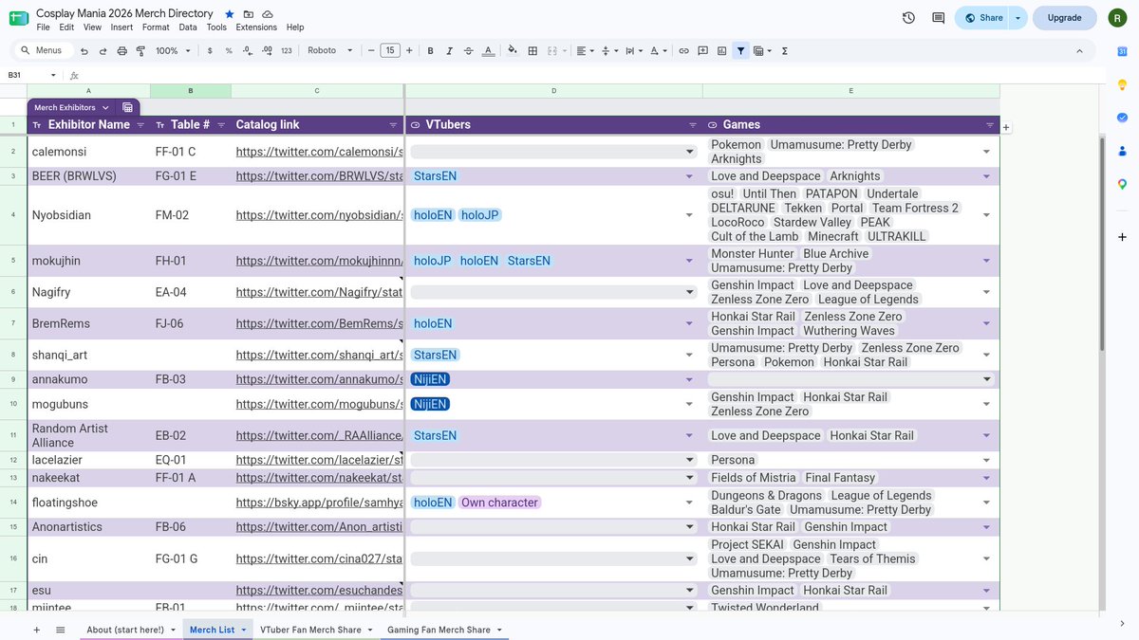1139x640 pixels.
Task: Open Functions sigma icon
Action: [785, 50]
